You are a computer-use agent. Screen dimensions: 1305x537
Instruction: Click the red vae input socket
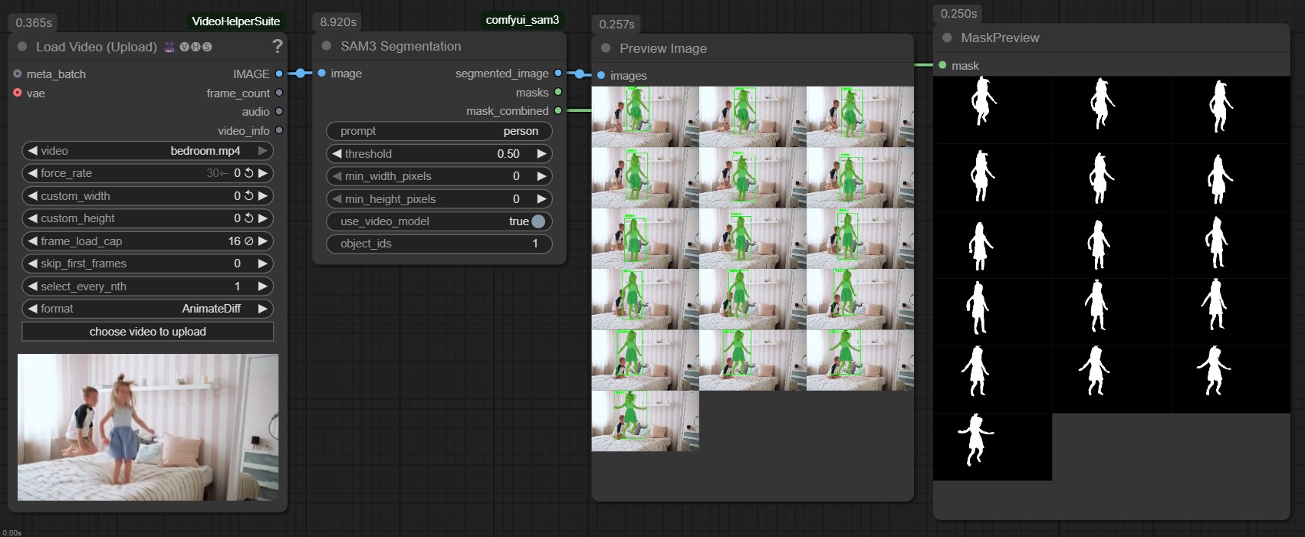click(x=18, y=93)
